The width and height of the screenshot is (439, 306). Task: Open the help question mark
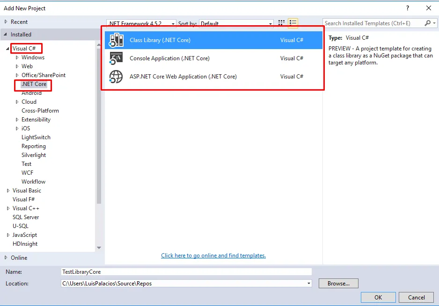408,8
